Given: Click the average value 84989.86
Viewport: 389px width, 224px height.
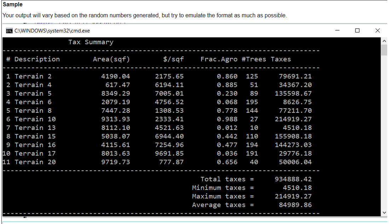Looking at the screenshot, I should 295,205.
